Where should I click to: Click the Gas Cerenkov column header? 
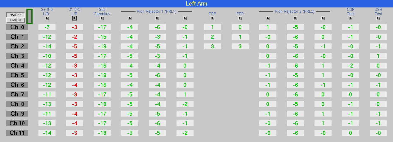(x=102, y=12)
